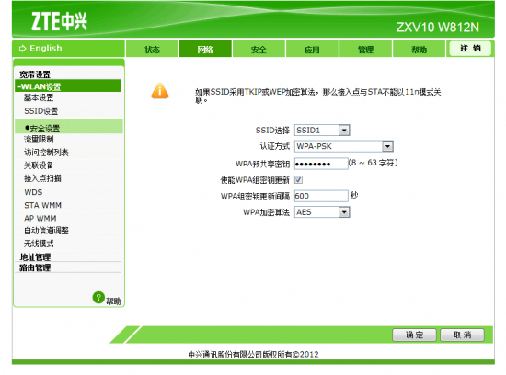Expand the 地址管理 menu section
Screen dimensions: 506x375
tap(35, 257)
